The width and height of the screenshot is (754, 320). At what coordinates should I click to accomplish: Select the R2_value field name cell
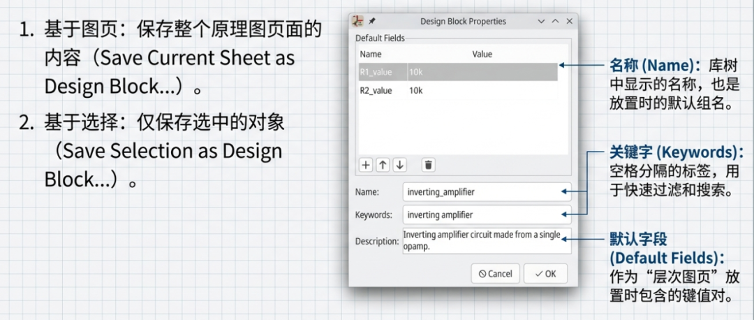(x=383, y=90)
